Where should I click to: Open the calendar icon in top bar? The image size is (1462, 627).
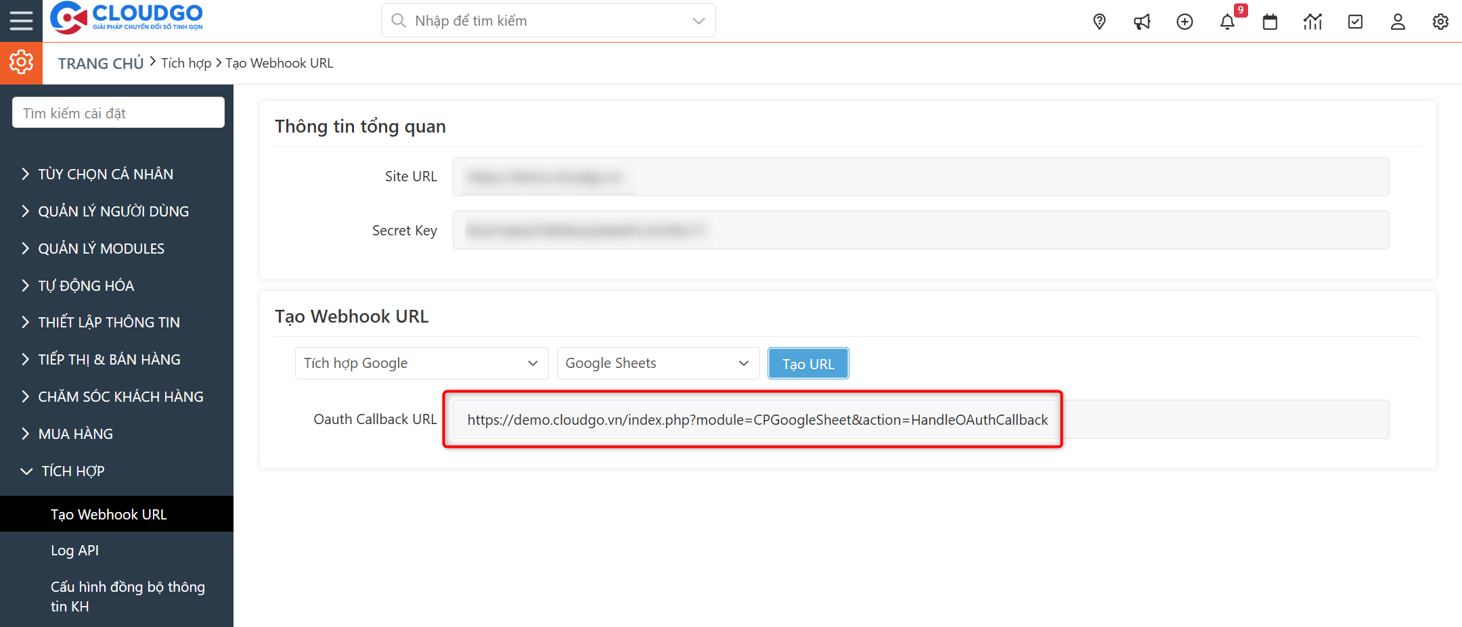tap(1270, 21)
